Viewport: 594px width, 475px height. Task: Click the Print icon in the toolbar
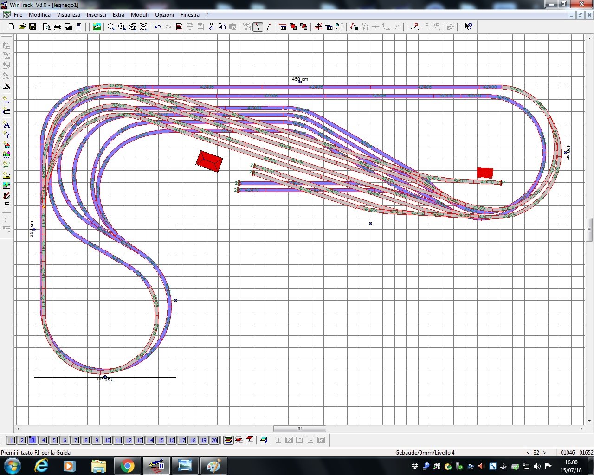point(58,27)
